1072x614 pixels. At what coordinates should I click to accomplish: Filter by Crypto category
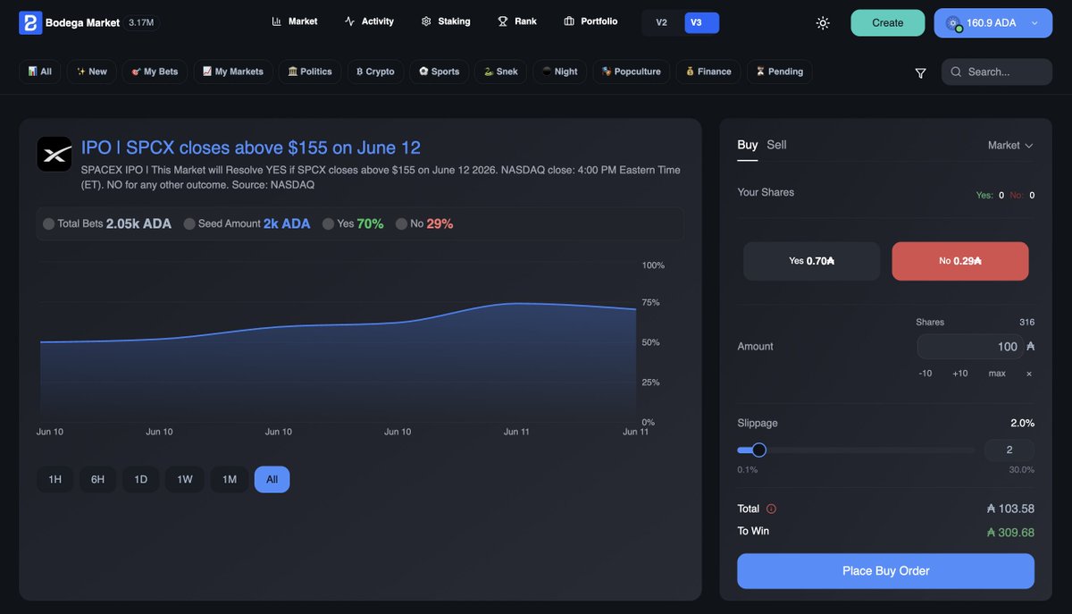pos(375,71)
